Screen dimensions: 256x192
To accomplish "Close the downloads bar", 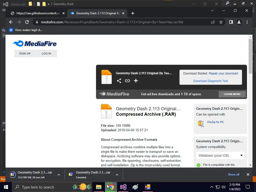I will 248,174.
